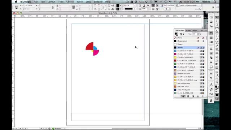Show all swatches button at panel bottom

(183, 96)
